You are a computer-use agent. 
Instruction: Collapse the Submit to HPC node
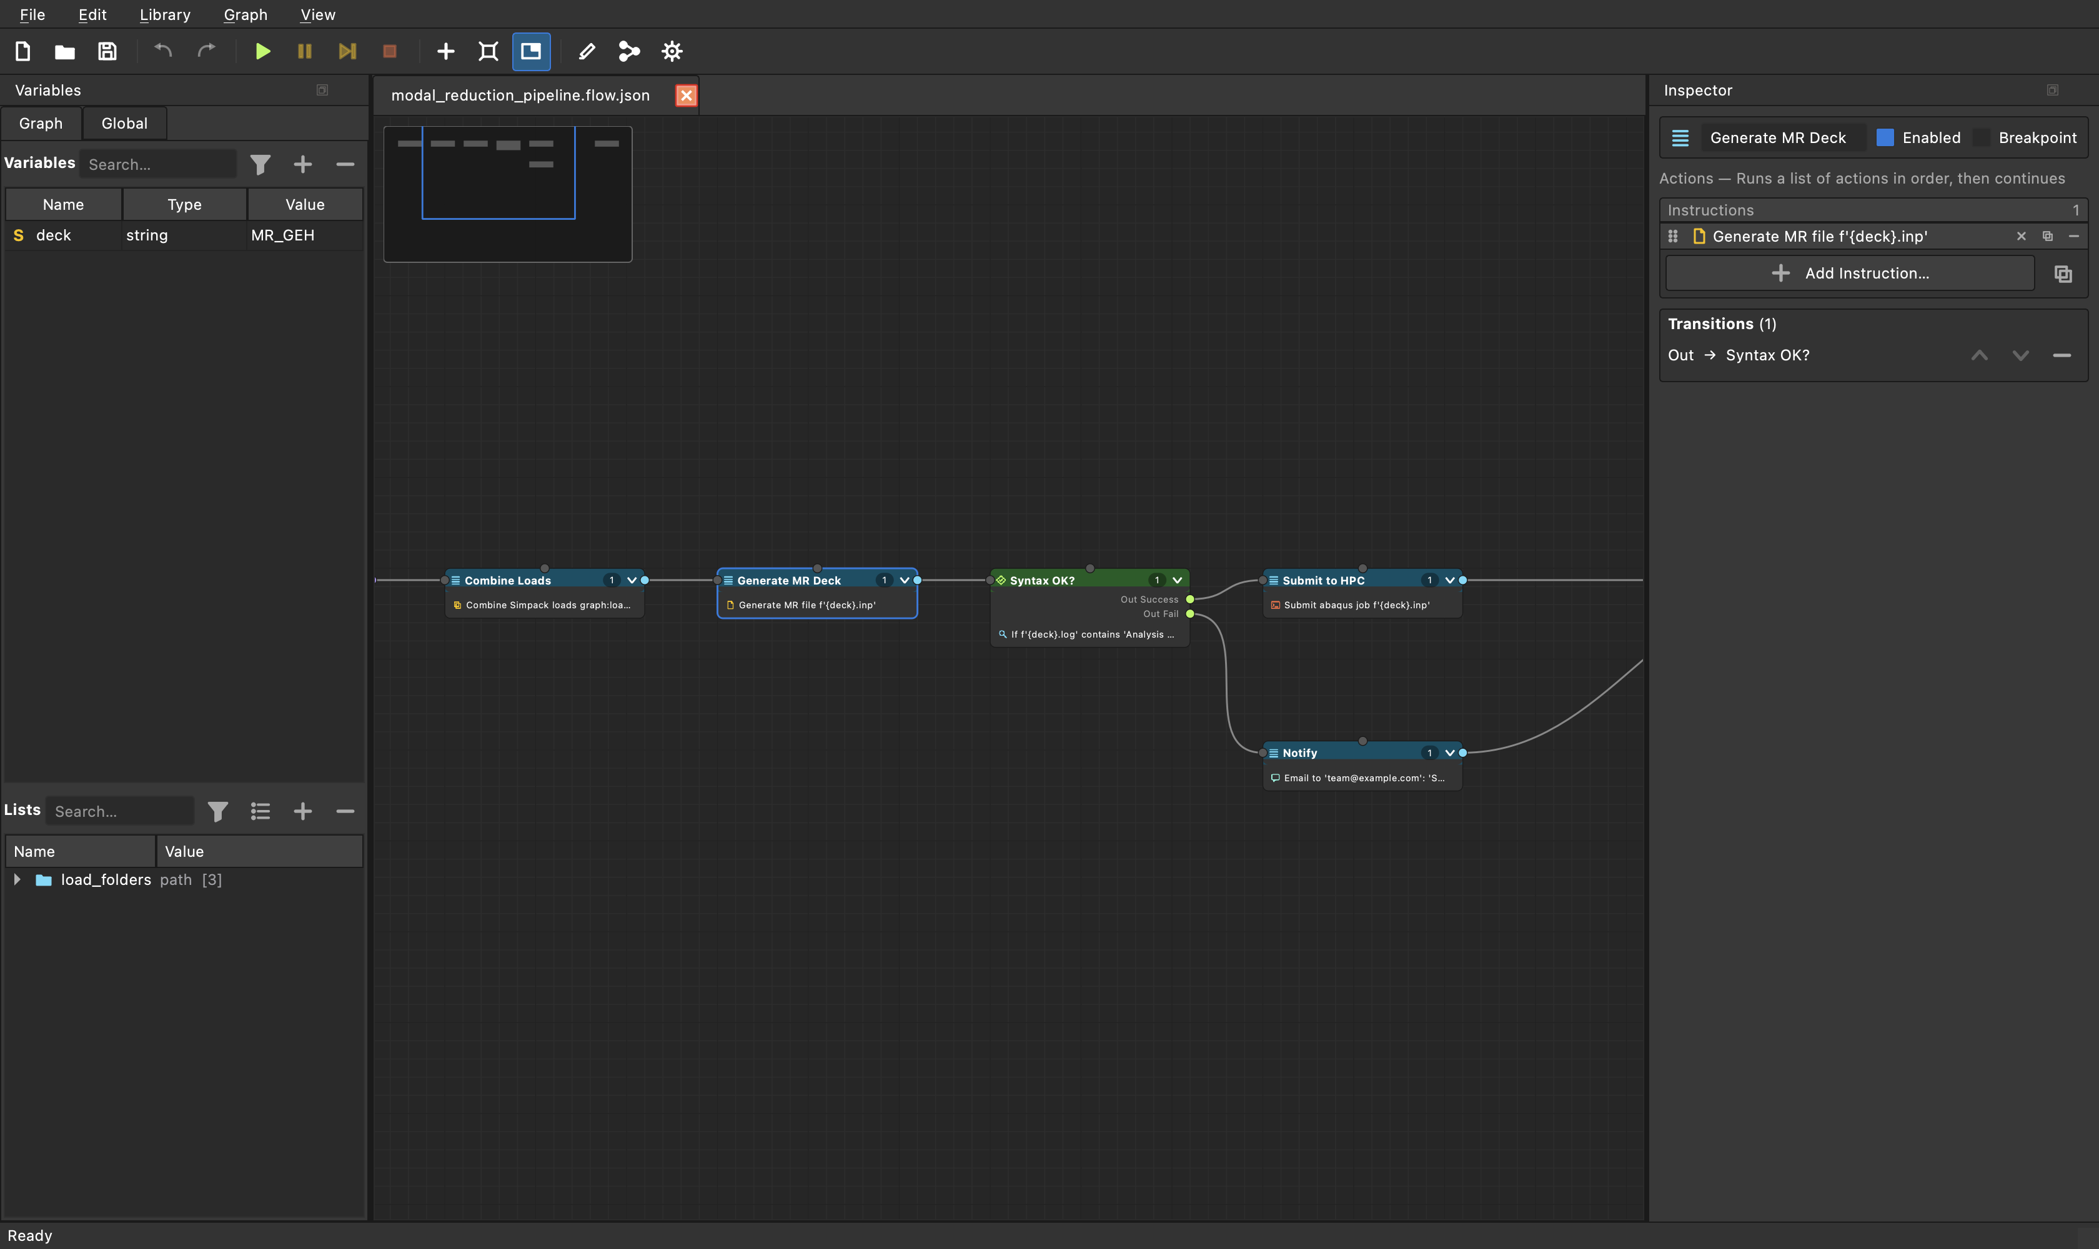pyautogui.click(x=1451, y=580)
